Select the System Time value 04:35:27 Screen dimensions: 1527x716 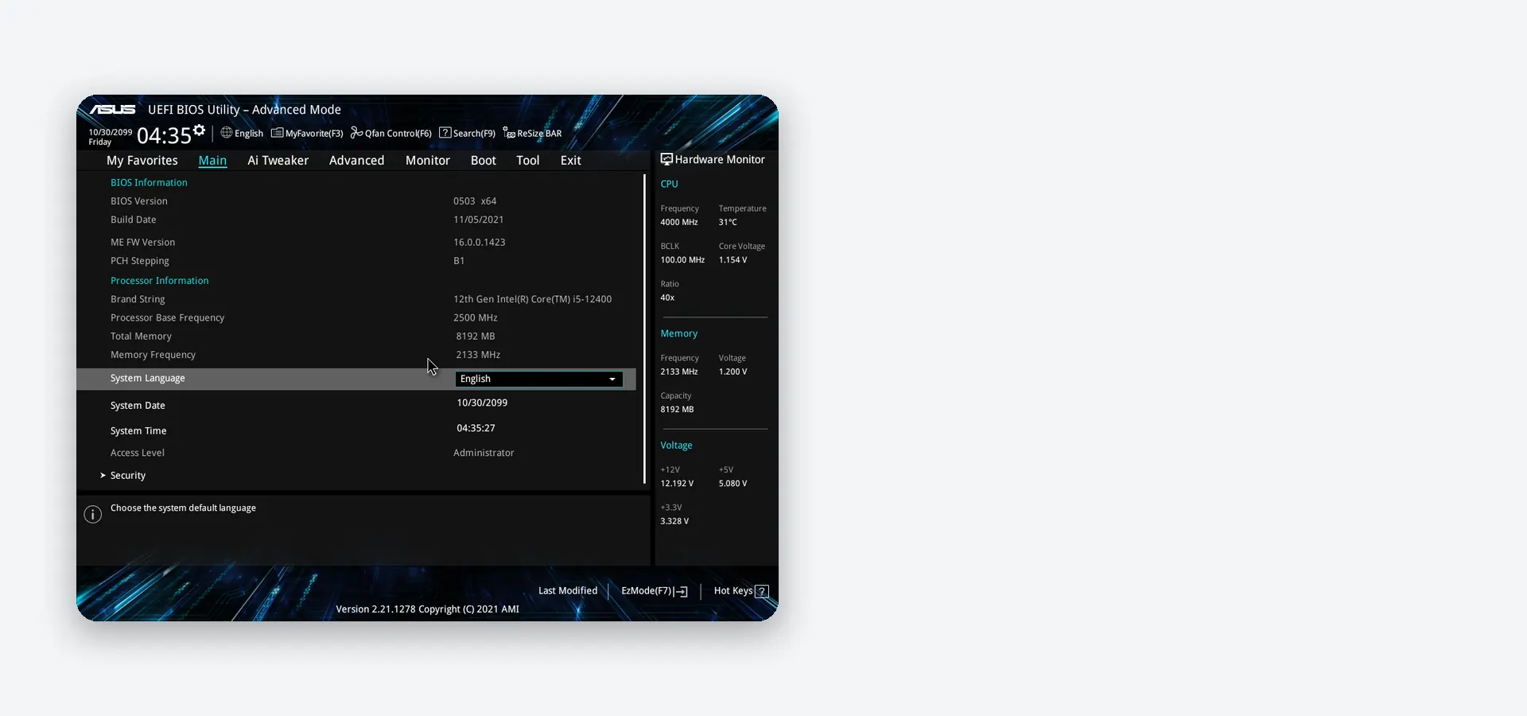point(476,429)
